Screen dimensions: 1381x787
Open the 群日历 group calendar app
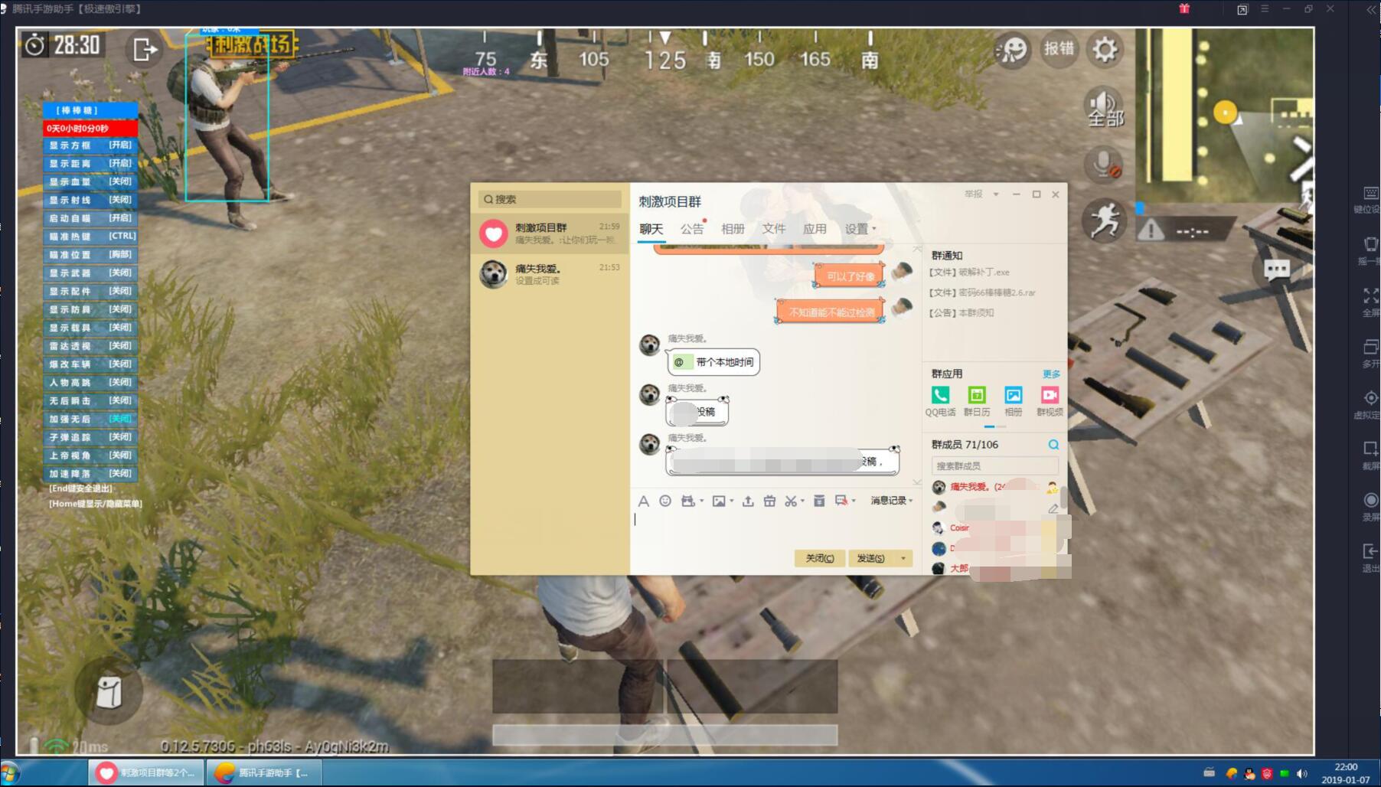977,396
